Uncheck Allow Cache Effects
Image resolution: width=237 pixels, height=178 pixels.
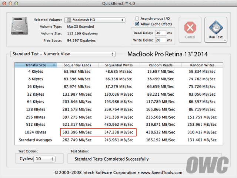click(x=137, y=24)
